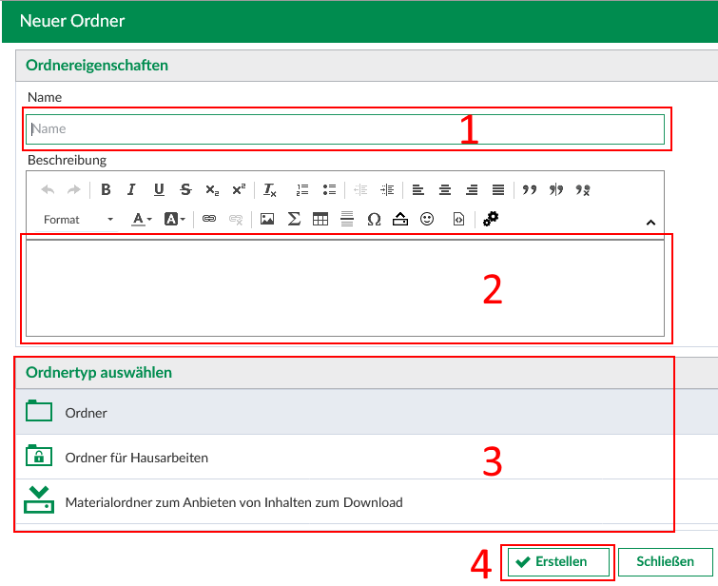Select the Materialordner download folder type
Screen dimensions: 718x586
tap(233, 502)
